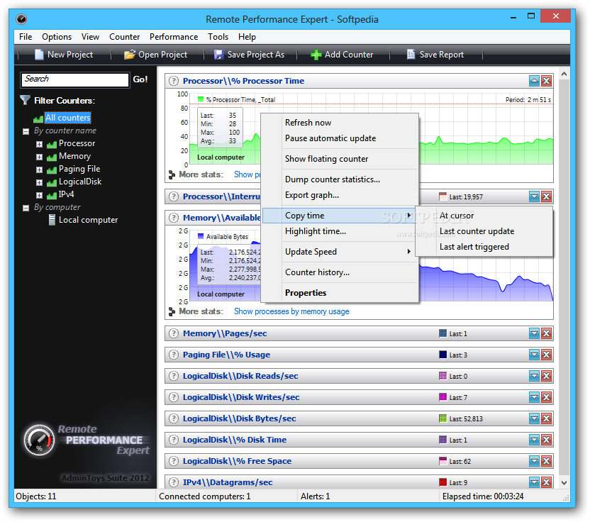Image resolution: width=590 pixels, height=522 pixels.
Task: Remove the % Free Space counter
Action: tap(546, 461)
